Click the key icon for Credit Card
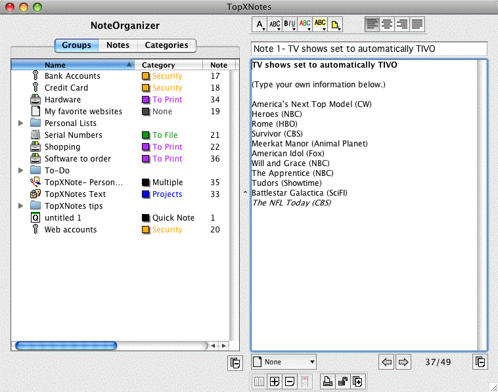This screenshot has height=392, width=498. 35,87
